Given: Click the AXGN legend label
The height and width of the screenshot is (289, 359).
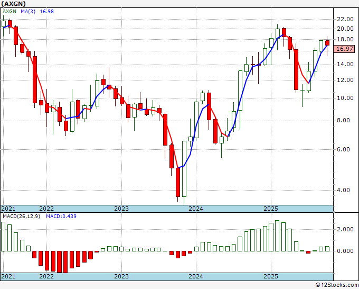Looking at the screenshot, I should click(x=10, y=12).
